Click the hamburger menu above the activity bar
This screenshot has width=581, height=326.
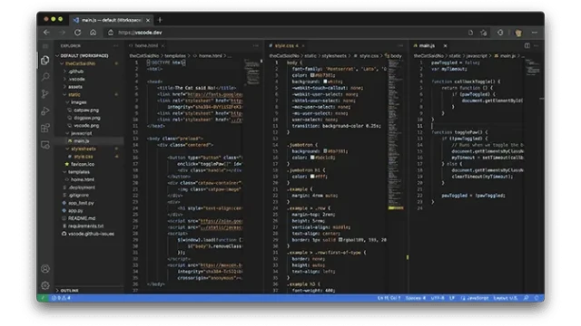point(45,46)
